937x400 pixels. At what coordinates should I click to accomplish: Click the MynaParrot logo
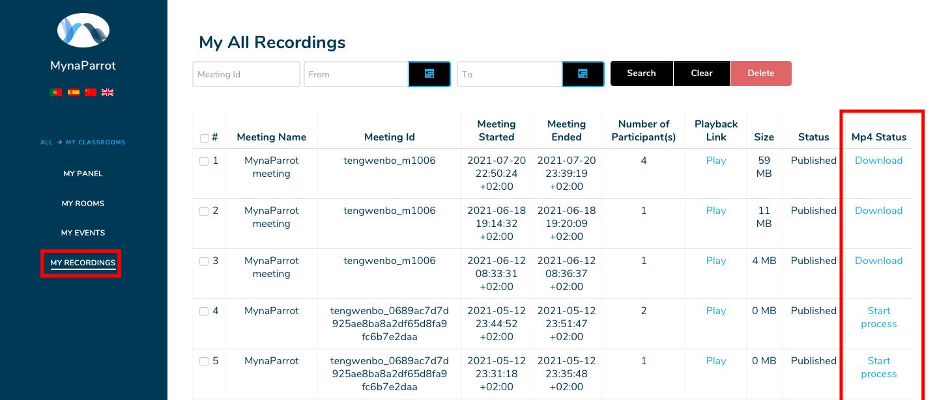point(83,31)
